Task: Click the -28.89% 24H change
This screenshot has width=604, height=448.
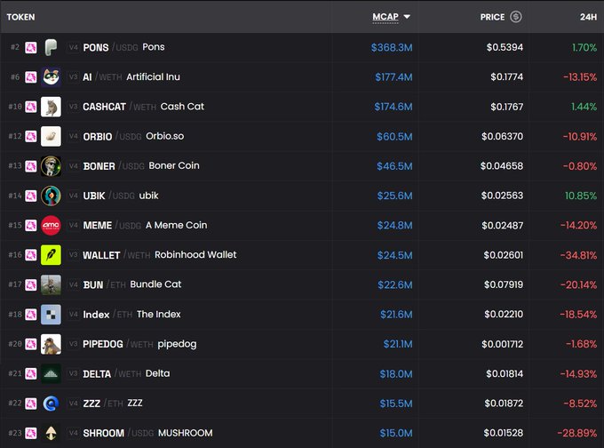Action: coord(577,433)
